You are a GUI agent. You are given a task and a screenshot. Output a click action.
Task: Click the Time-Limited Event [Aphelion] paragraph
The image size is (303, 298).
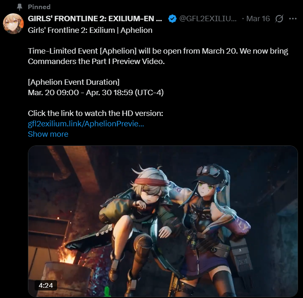(158, 56)
